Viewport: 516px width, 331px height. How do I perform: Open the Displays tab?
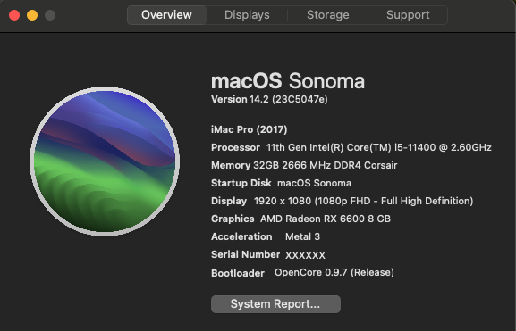point(247,15)
